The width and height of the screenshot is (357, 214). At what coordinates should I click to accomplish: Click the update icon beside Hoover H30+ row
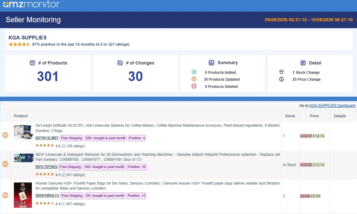5,195
